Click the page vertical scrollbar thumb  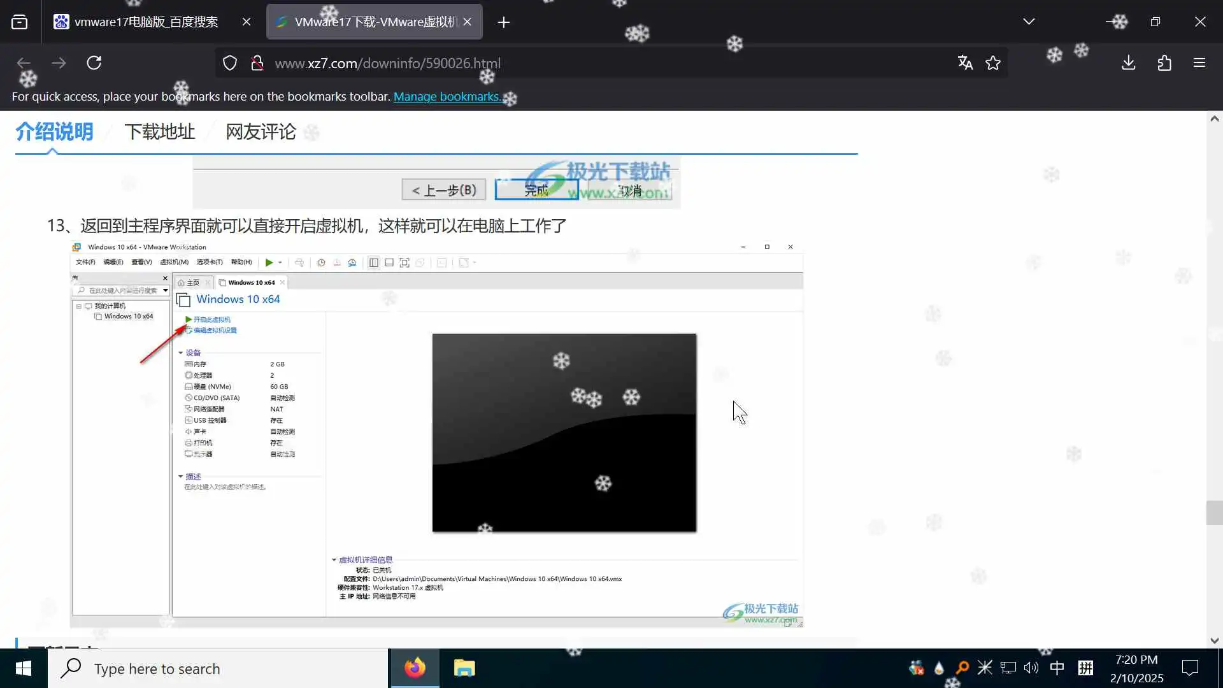point(1214,513)
